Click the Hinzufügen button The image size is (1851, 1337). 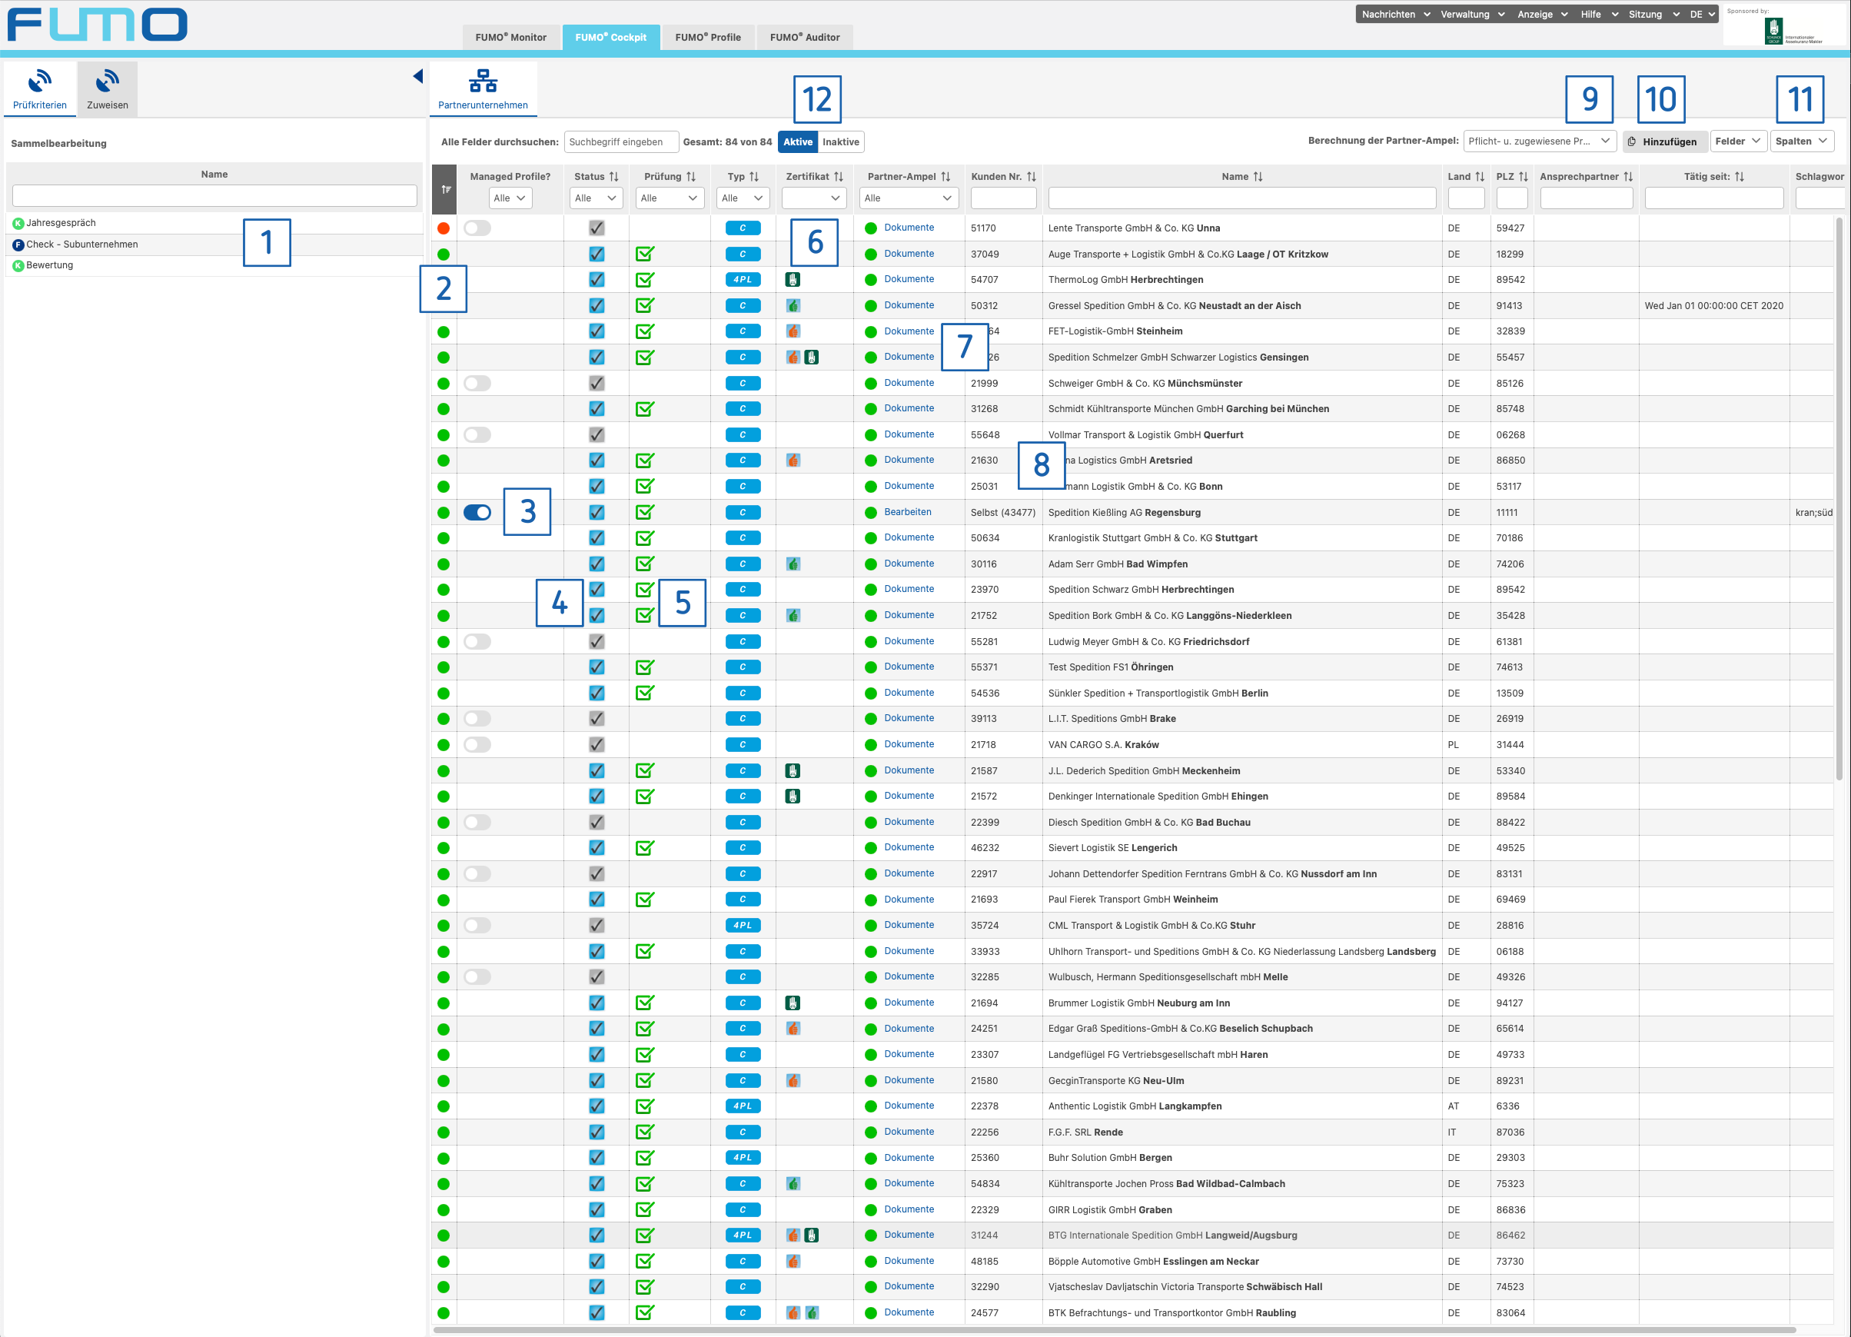point(1664,141)
